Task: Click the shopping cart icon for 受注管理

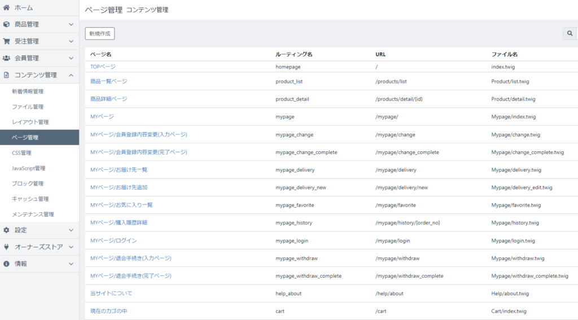Action: tap(6, 41)
